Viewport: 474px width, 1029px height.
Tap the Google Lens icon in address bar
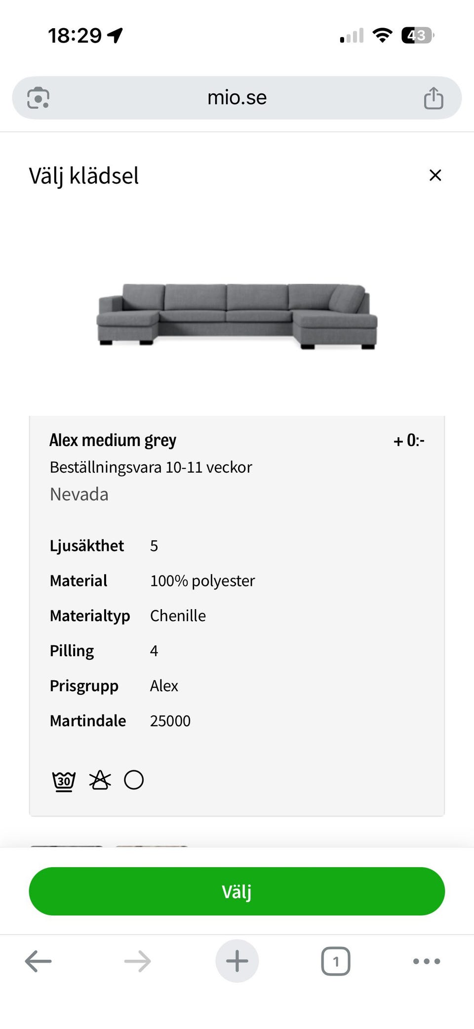tap(39, 98)
